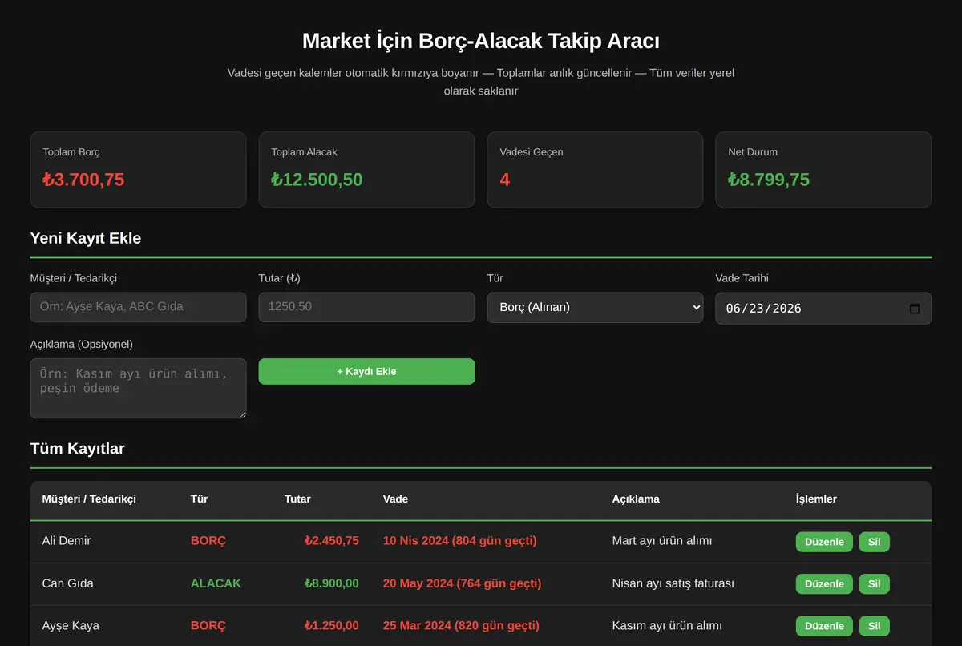This screenshot has width=962, height=646.
Task: Click the Ayşe Kaya name cell
Action: click(71, 625)
